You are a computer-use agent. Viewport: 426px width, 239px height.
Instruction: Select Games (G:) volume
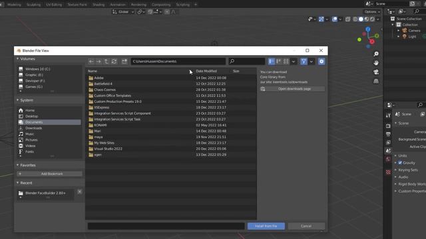pyautogui.click(x=49, y=87)
